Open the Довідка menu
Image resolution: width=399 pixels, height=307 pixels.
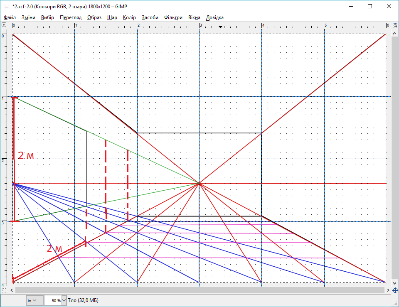(215, 17)
